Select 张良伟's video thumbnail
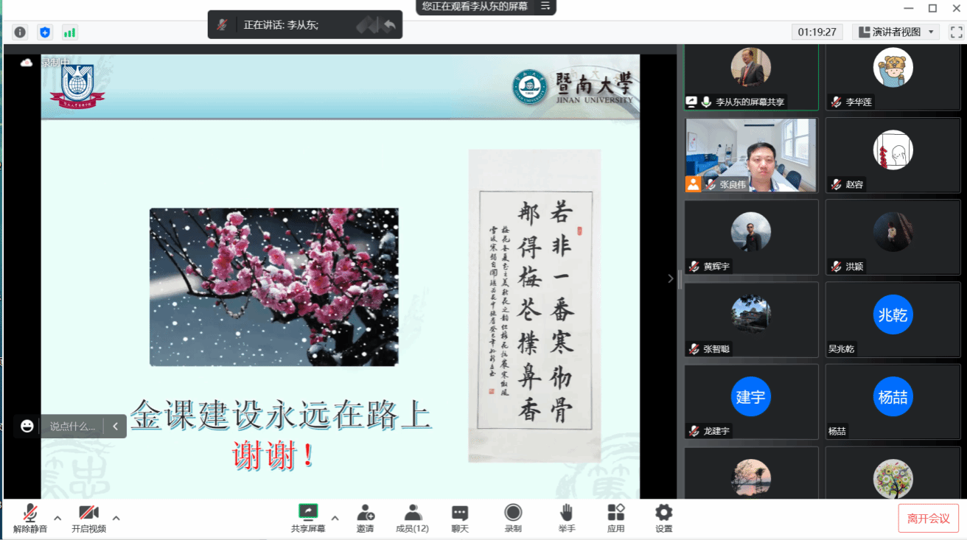 point(751,155)
